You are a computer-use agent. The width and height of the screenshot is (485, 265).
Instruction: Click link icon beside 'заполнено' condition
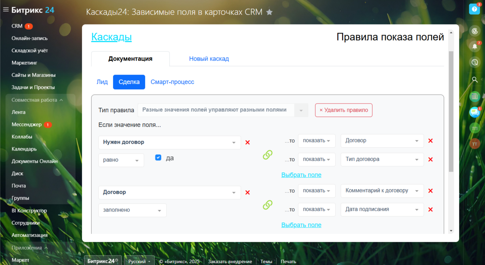[268, 205]
